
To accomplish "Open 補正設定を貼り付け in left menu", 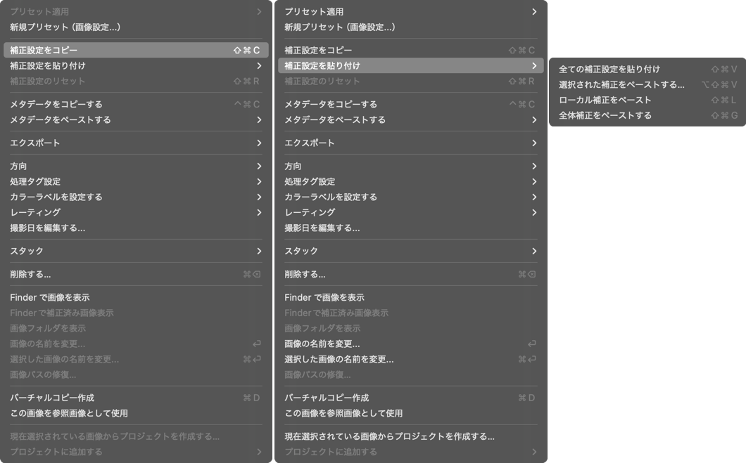I will pyautogui.click(x=136, y=65).
